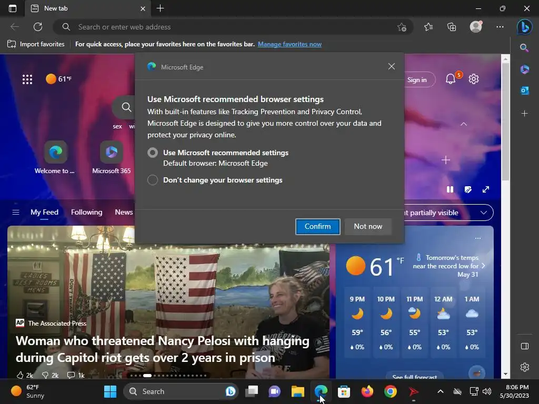Expand tomorrow's temps weather alert arrow
The width and height of the screenshot is (539, 404).
tap(483, 266)
